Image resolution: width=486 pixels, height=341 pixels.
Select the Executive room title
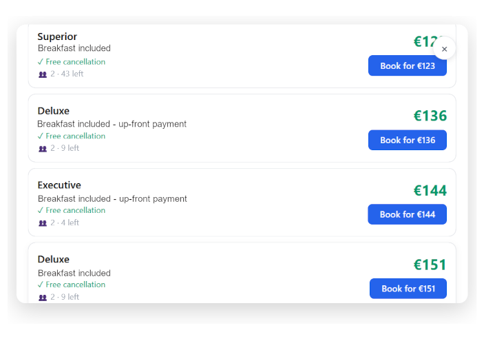pyautogui.click(x=59, y=185)
